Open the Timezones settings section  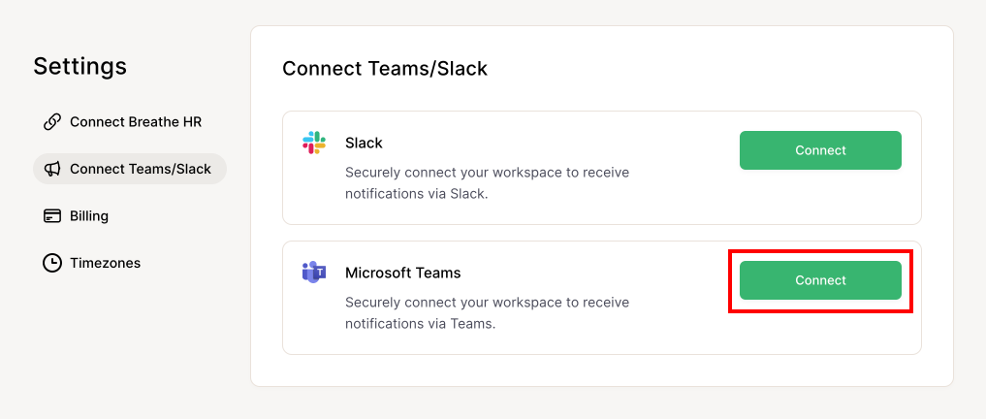pos(105,263)
